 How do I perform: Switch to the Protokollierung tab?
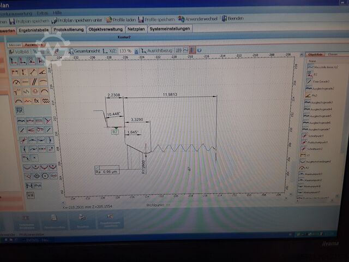click(x=69, y=29)
